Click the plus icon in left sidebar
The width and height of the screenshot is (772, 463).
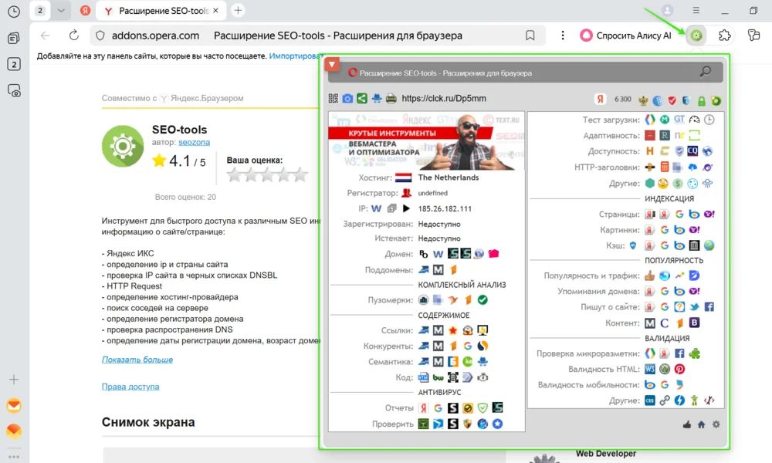pos(14,380)
